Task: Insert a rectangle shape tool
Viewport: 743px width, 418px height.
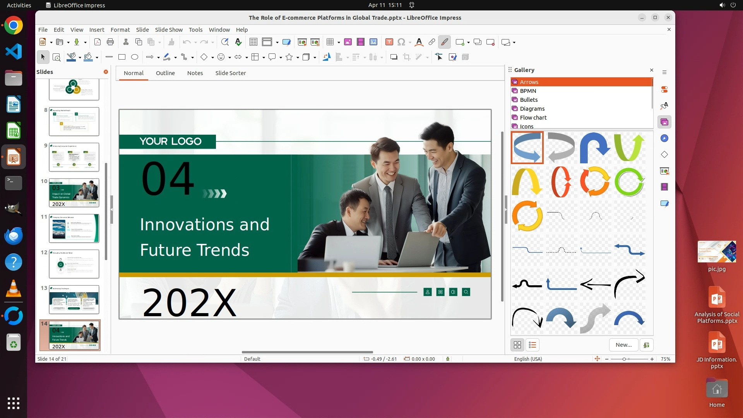Action: point(122,57)
